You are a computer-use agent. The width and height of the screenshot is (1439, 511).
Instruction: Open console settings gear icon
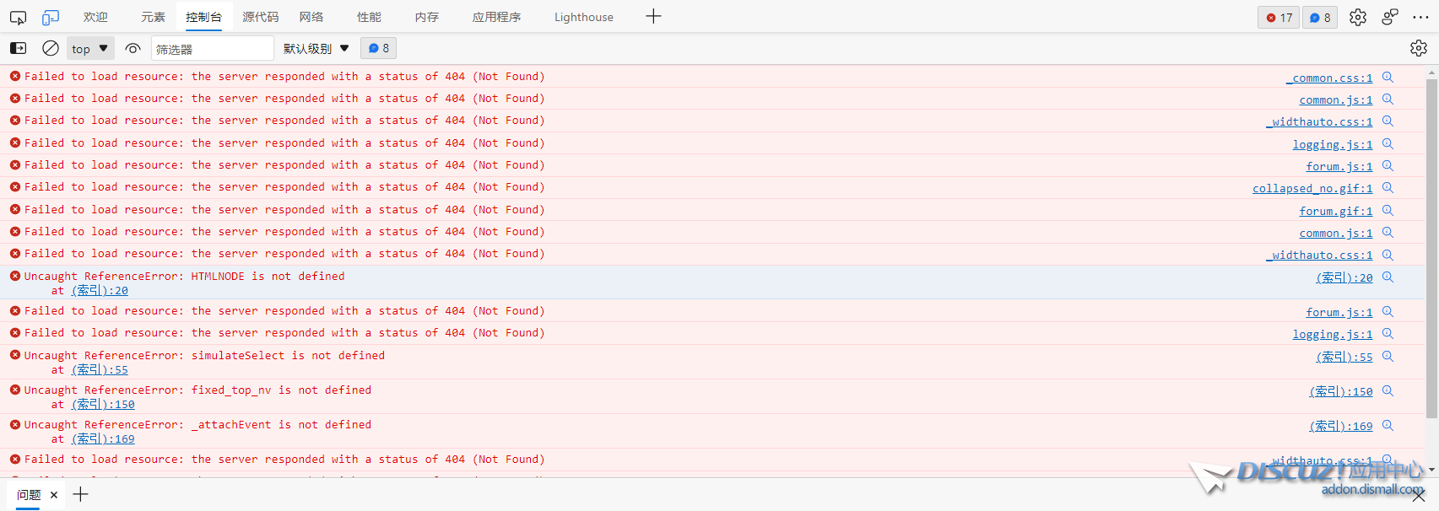point(1418,48)
